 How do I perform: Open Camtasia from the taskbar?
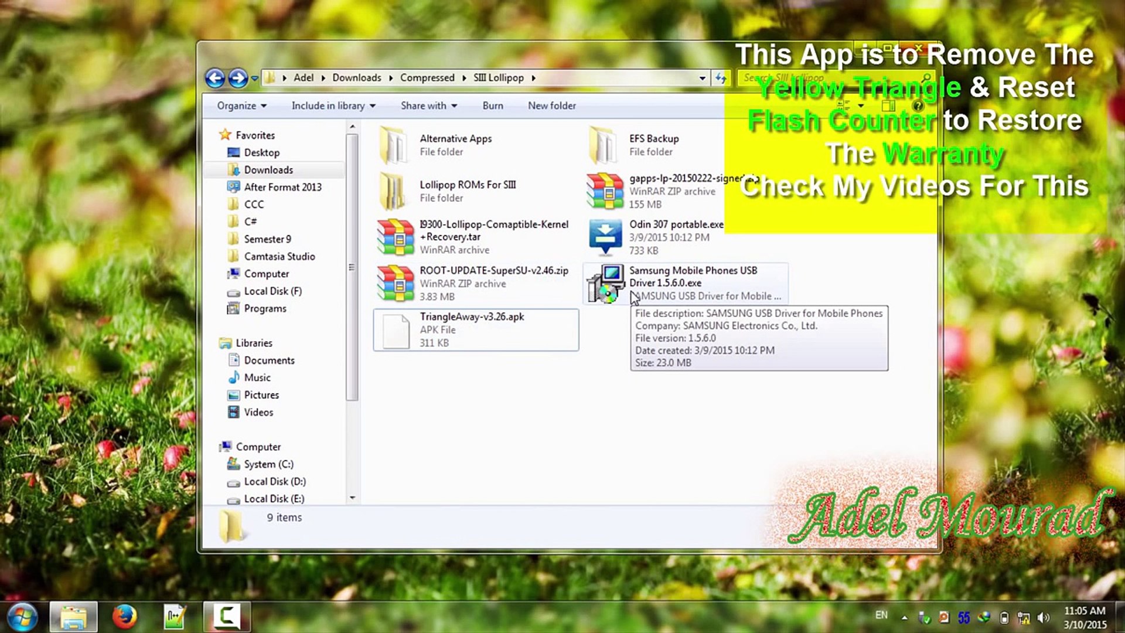point(227,617)
